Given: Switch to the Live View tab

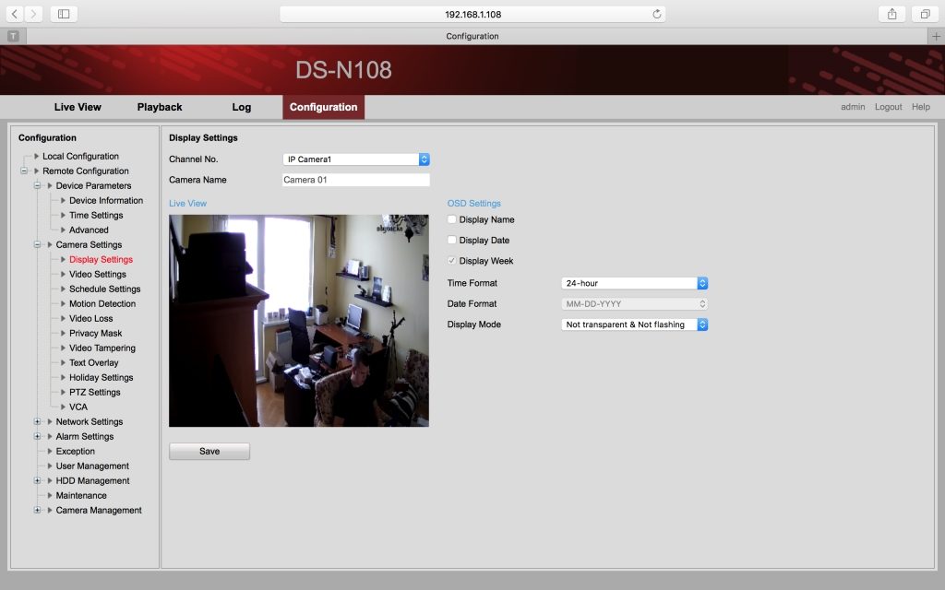Looking at the screenshot, I should (x=78, y=107).
